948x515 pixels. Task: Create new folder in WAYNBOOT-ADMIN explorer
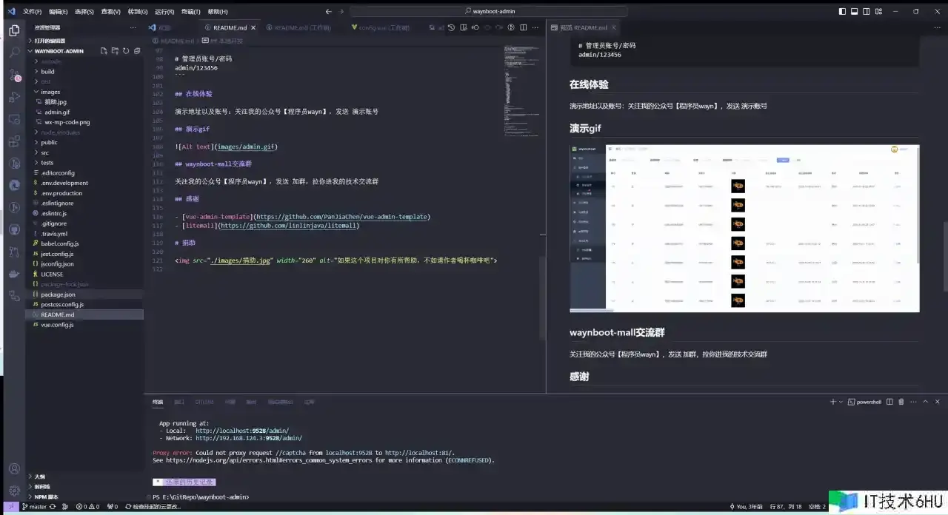pyautogui.click(x=115, y=51)
